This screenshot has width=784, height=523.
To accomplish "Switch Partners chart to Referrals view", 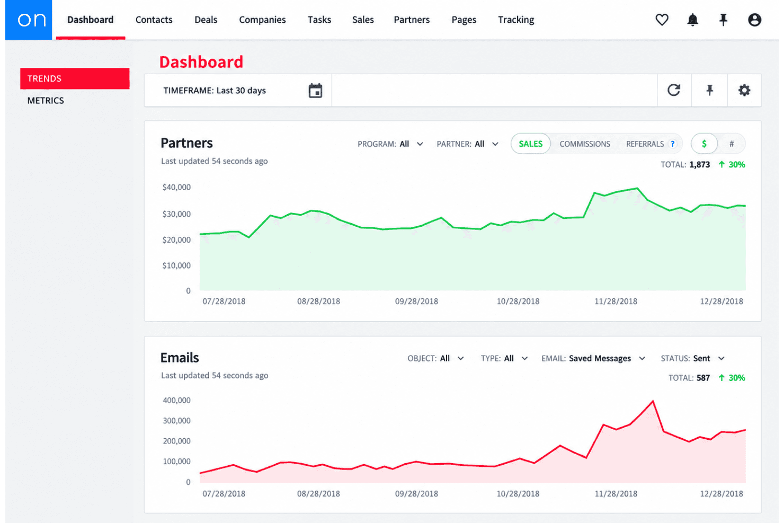I will [645, 144].
